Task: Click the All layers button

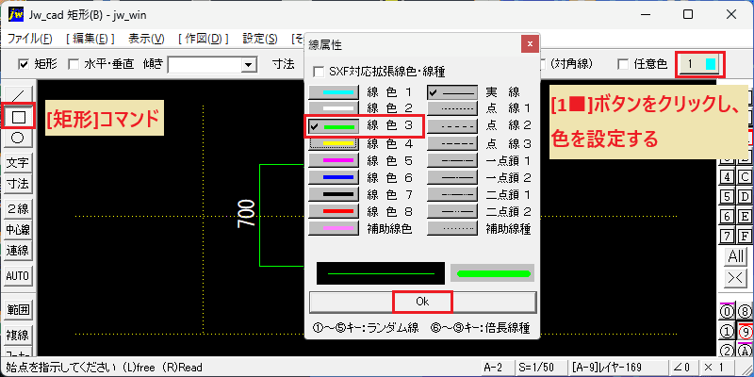Action: pyautogui.click(x=736, y=256)
